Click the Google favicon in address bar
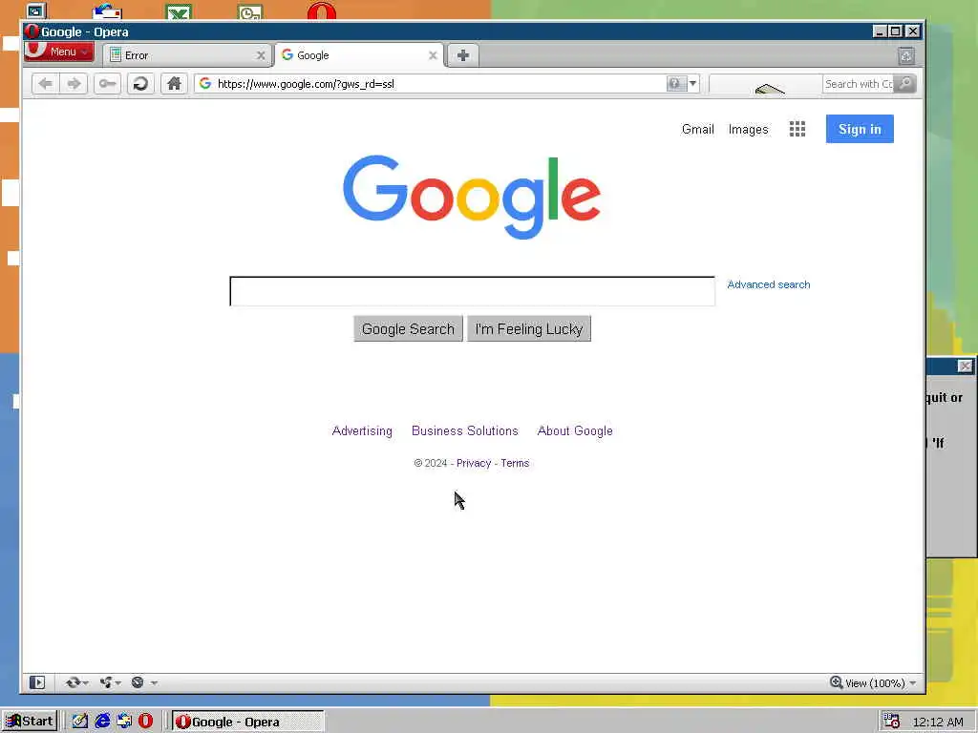The width and height of the screenshot is (978, 733). click(204, 84)
